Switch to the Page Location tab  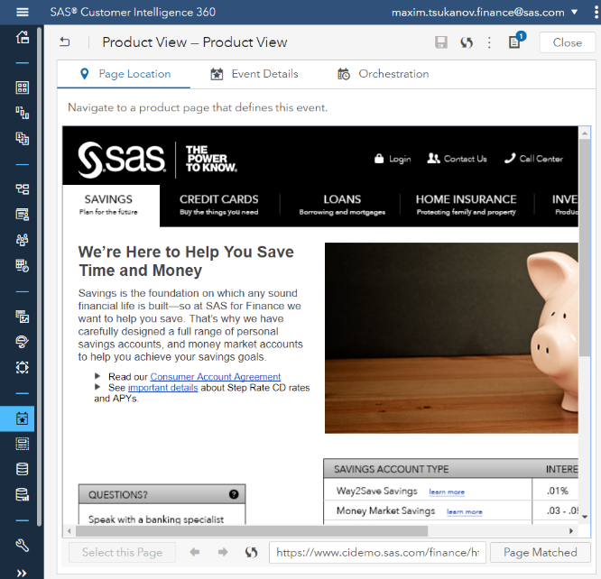125,74
